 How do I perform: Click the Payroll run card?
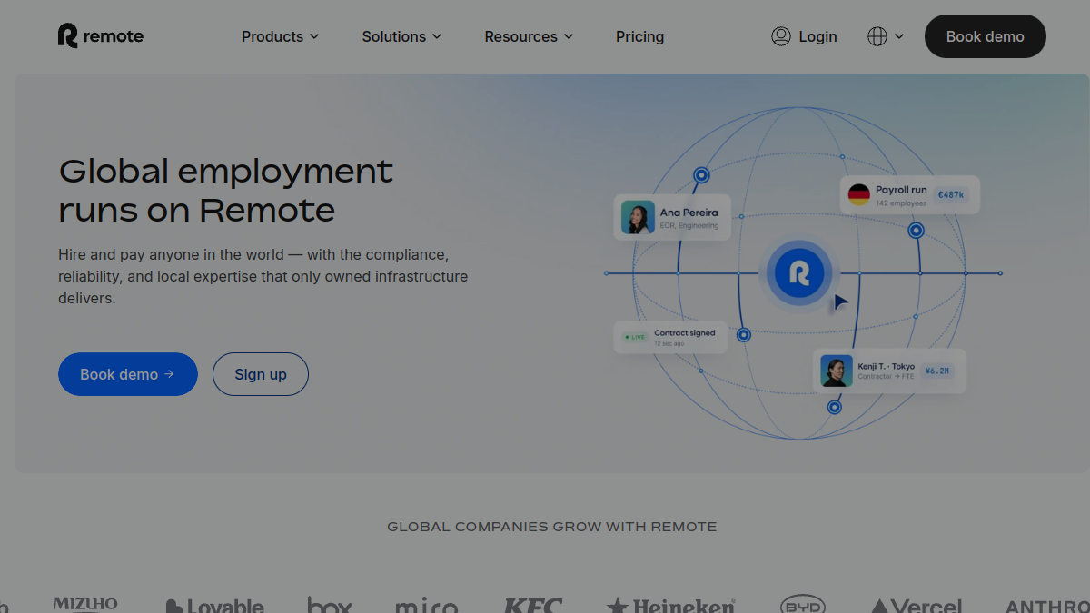point(910,195)
